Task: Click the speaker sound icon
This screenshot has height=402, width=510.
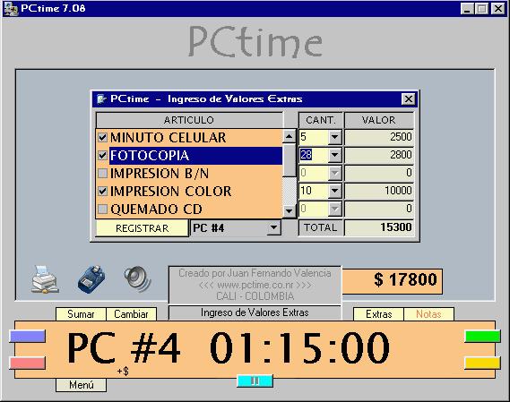Action: click(137, 278)
